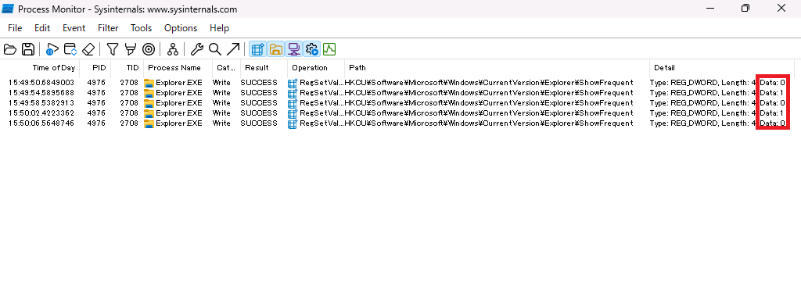801x300 pixels.
Task: Toggle Show Network Activity
Action: [293, 49]
